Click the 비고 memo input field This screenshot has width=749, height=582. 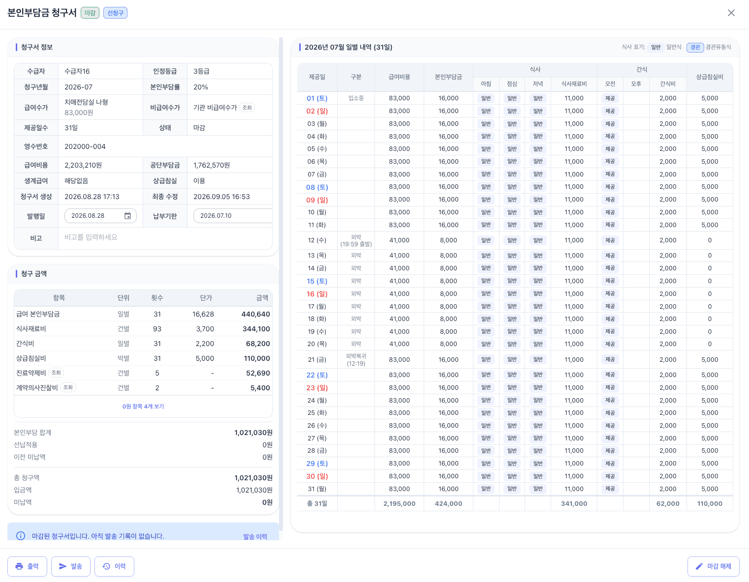pos(165,237)
